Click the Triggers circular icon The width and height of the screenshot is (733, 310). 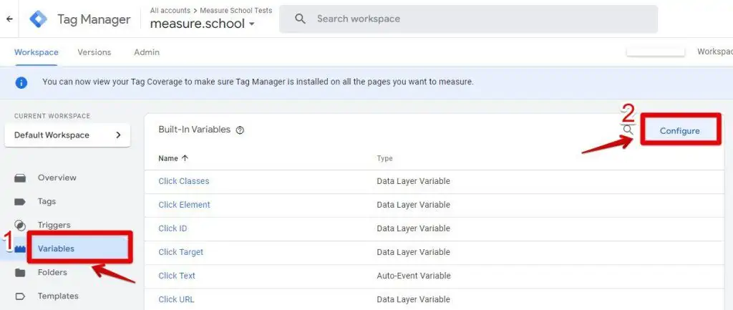click(20, 226)
